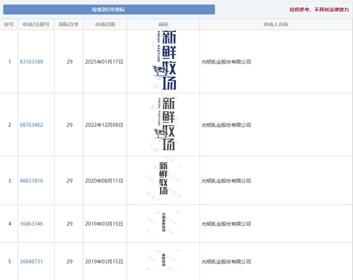Click trademark image dated 2022年12月08日
This screenshot has height=280, width=353.
[163, 124]
